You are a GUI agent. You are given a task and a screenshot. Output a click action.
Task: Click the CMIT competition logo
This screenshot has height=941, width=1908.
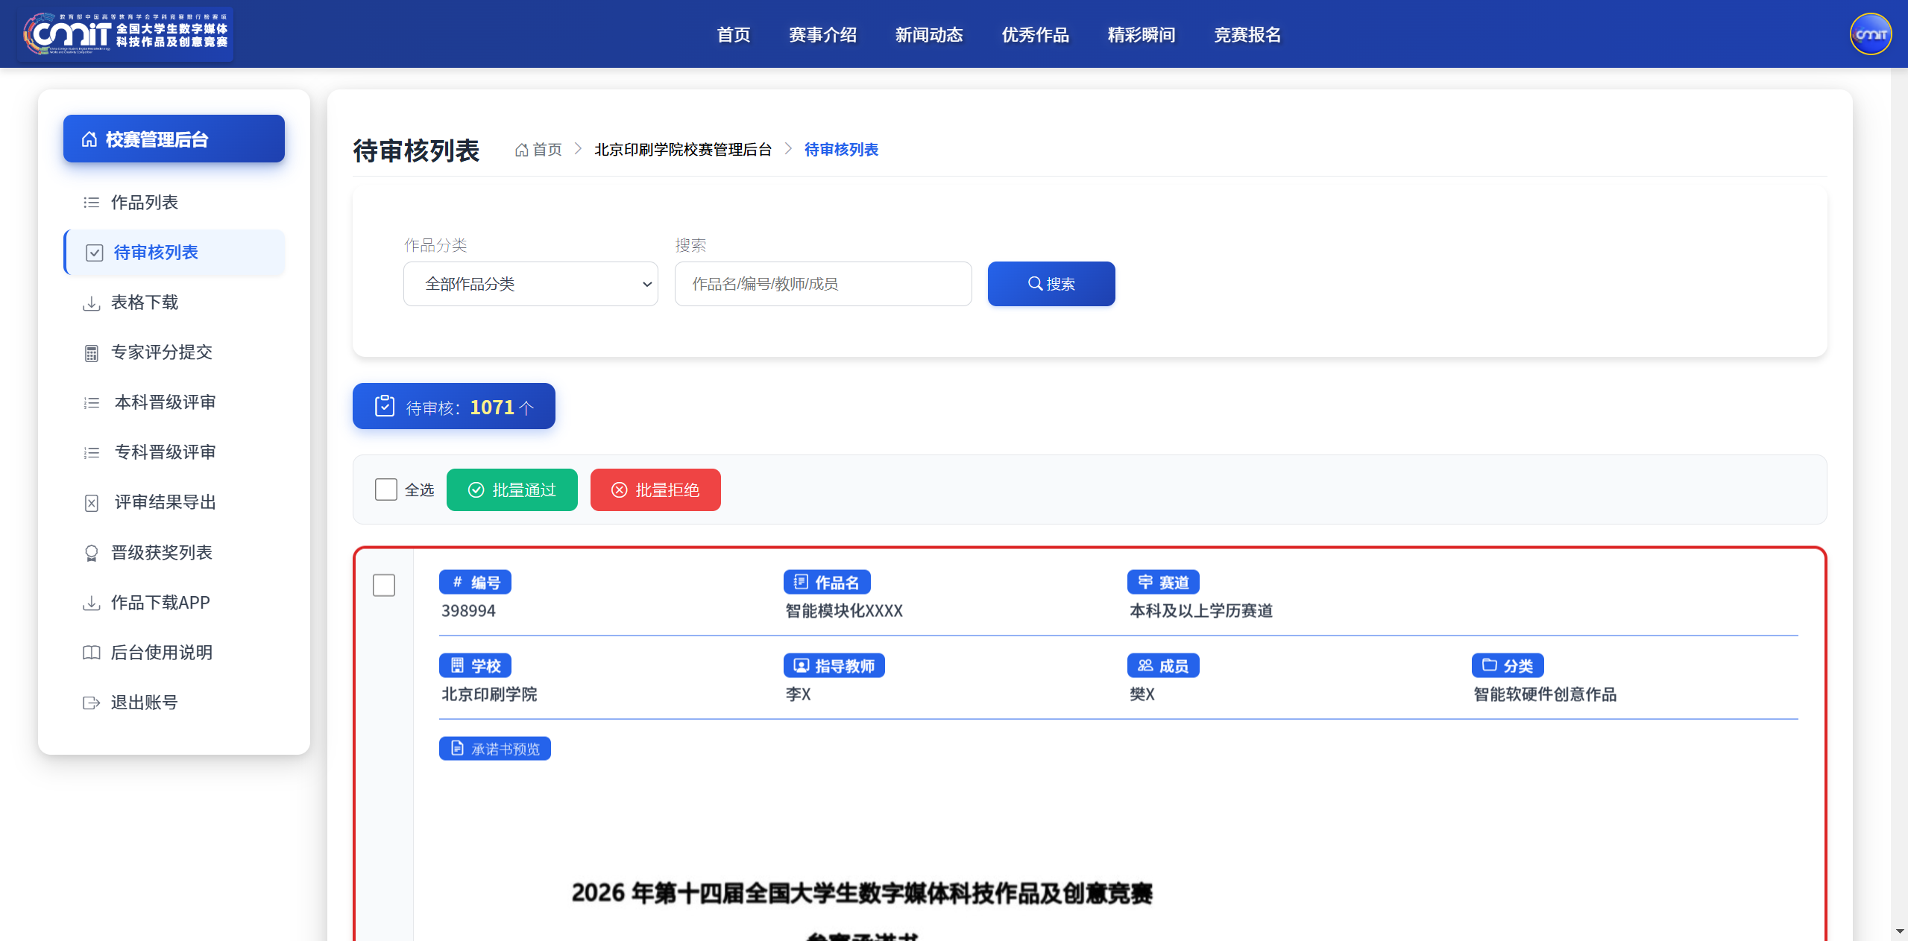[x=125, y=34]
